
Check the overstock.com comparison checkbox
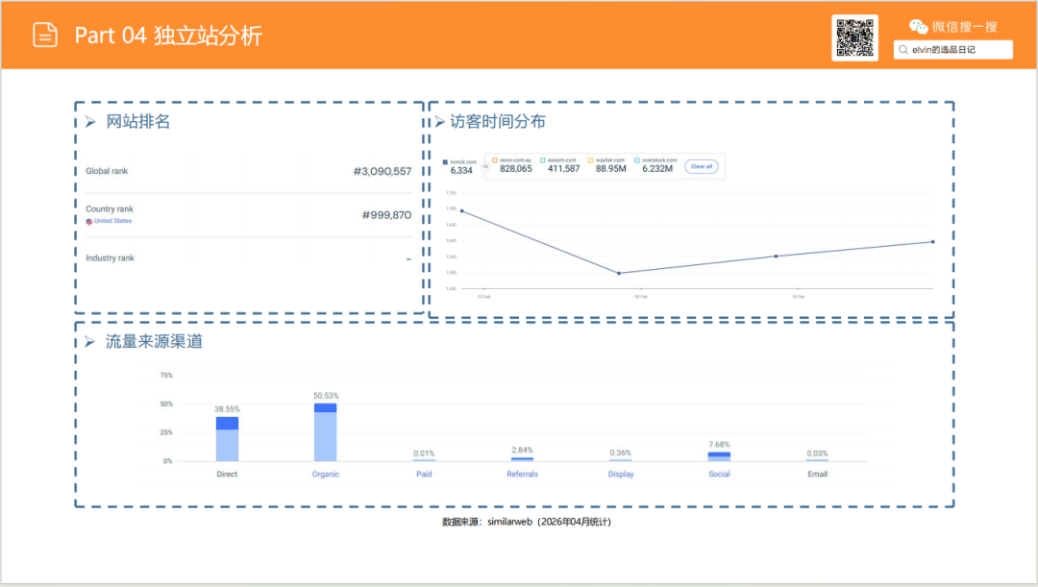(636, 160)
